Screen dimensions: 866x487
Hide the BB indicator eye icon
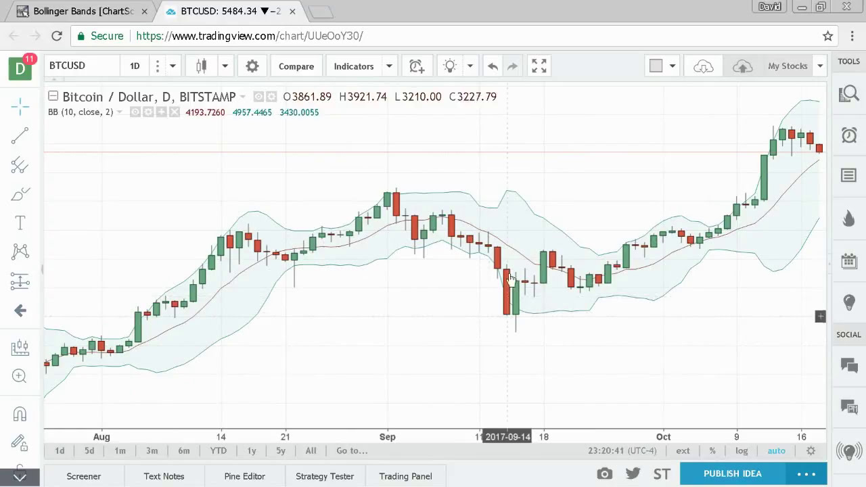click(135, 112)
